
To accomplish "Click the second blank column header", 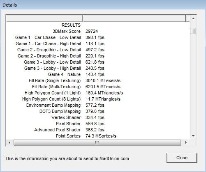I will [134, 18].
